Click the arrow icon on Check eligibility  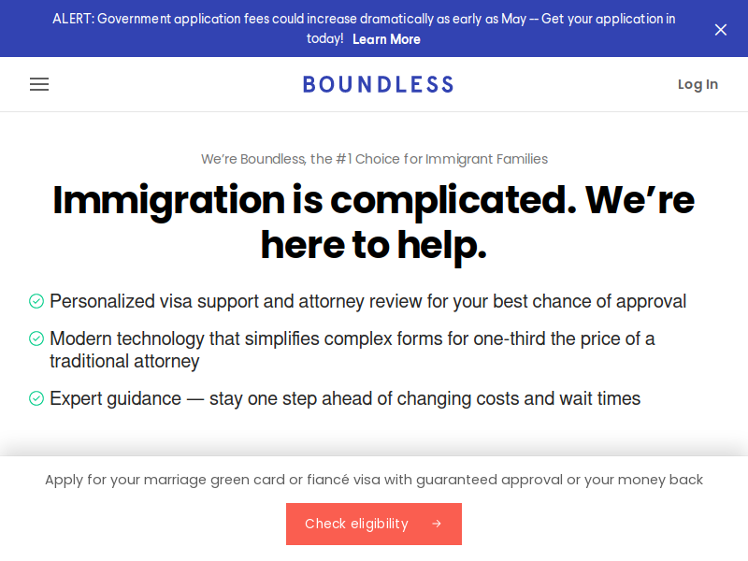(437, 524)
